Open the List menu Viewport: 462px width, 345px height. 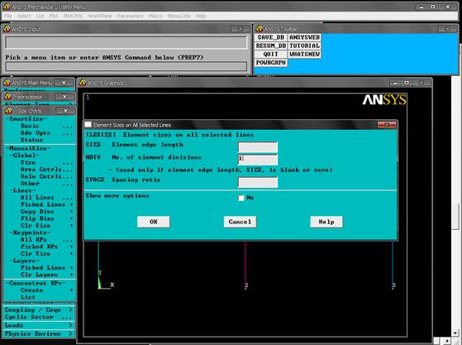(x=40, y=17)
